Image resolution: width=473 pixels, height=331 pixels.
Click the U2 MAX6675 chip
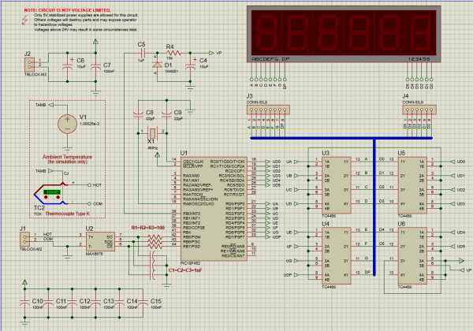(100, 242)
